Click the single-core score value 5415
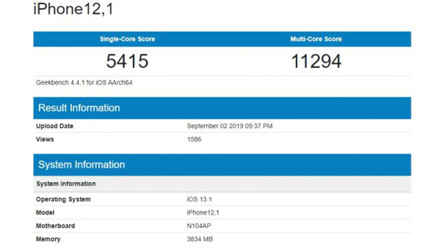 click(127, 61)
